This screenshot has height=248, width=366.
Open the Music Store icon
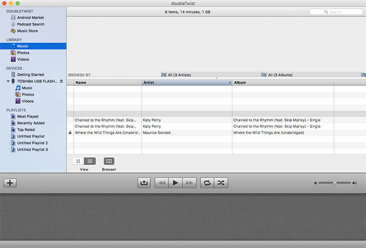(13, 30)
